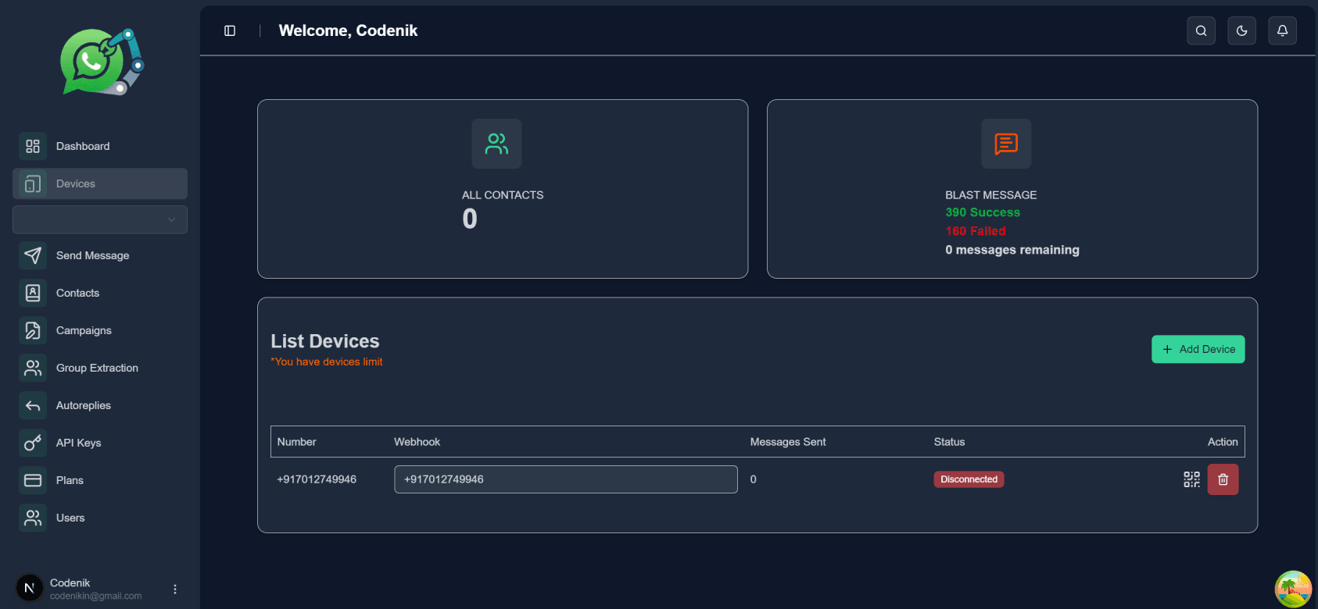Click the List Devices heading
This screenshot has height=609, width=1318.
[x=325, y=341]
